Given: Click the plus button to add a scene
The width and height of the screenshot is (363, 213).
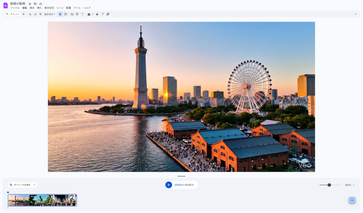Looking at the screenshot, I should (352, 200).
